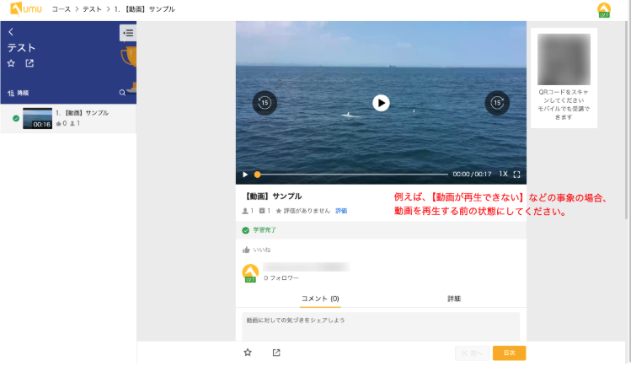The height and width of the screenshot is (366, 631).
Task: Like the video with いいね
Action: (x=256, y=250)
